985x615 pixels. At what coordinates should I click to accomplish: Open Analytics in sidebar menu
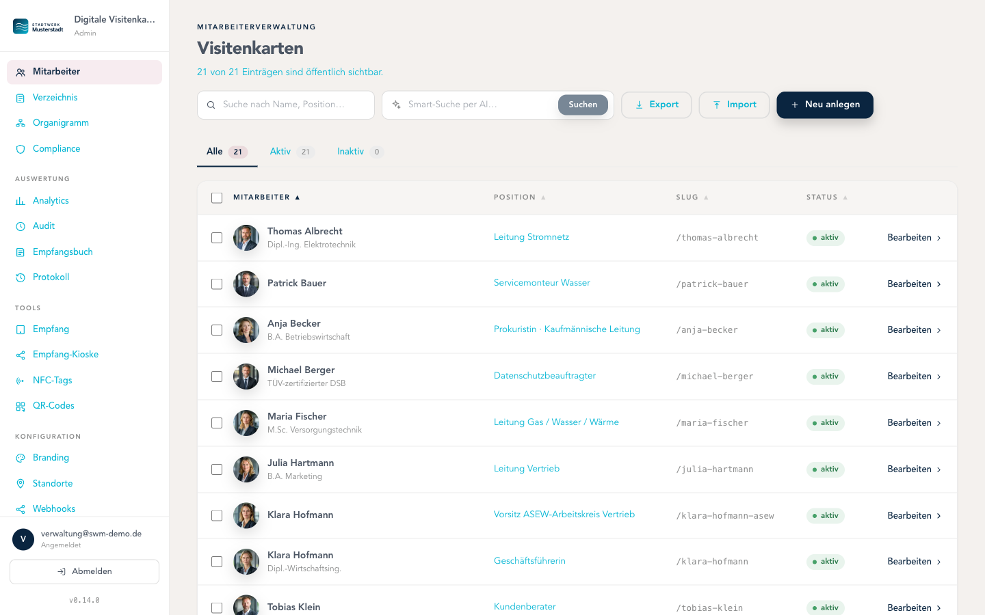click(84, 201)
